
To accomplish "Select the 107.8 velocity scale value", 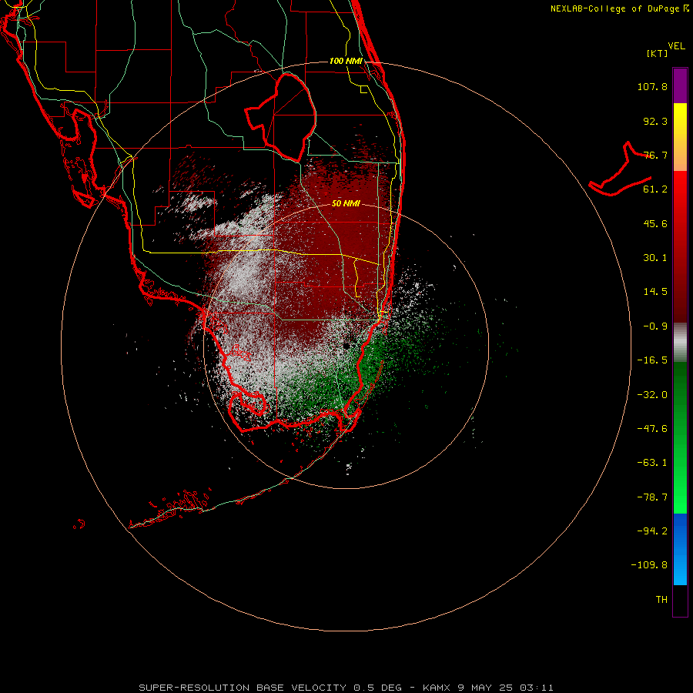I will tap(652, 86).
